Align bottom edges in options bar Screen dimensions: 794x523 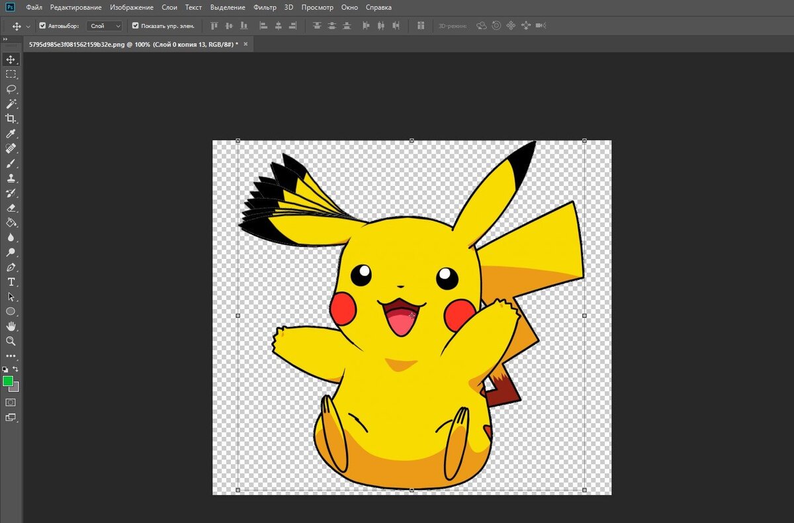244,26
